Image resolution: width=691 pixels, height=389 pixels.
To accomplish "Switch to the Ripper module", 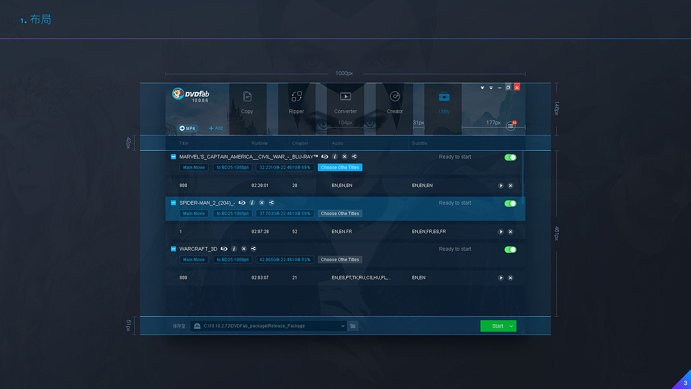I will tap(296, 103).
